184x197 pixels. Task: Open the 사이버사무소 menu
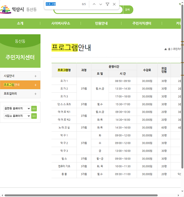pyautogui.click(x=61, y=23)
